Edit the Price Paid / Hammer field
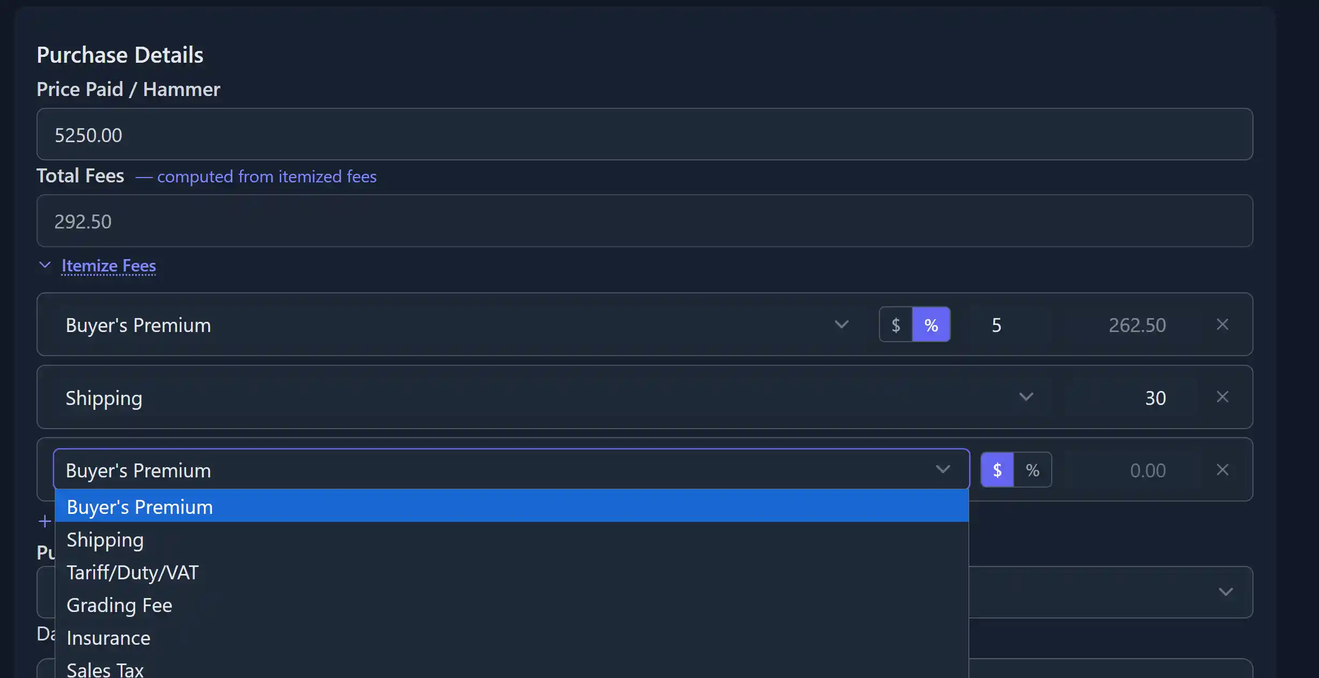Image resolution: width=1319 pixels, height=678 pixels. point(644,135)
